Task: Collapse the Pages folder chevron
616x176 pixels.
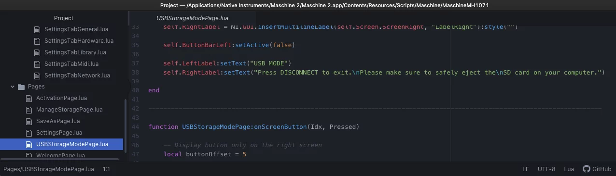Action: [13, 87]
